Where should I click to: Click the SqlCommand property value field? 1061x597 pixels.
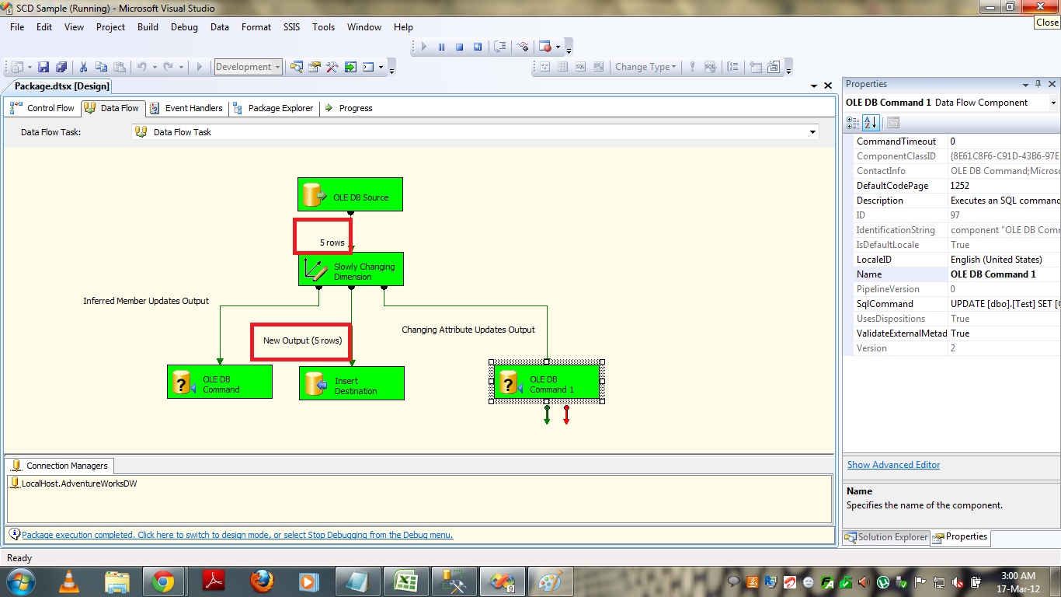(1004, 304)
